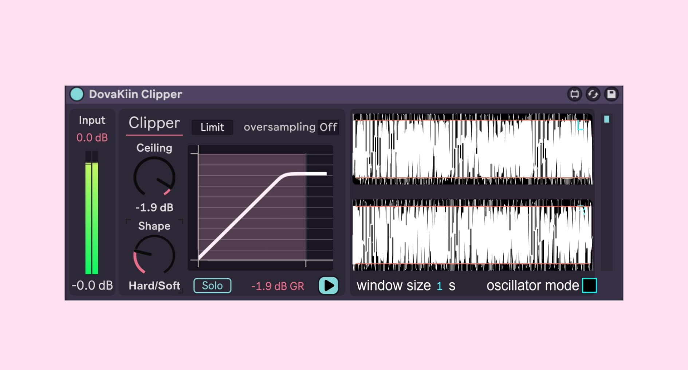
Task: Click the clipper transfer curve graph
Action: tap(260, 207)
